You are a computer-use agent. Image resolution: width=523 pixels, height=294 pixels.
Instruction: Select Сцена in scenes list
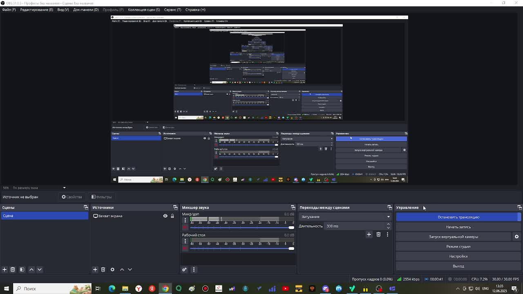[x=45, y=216]
